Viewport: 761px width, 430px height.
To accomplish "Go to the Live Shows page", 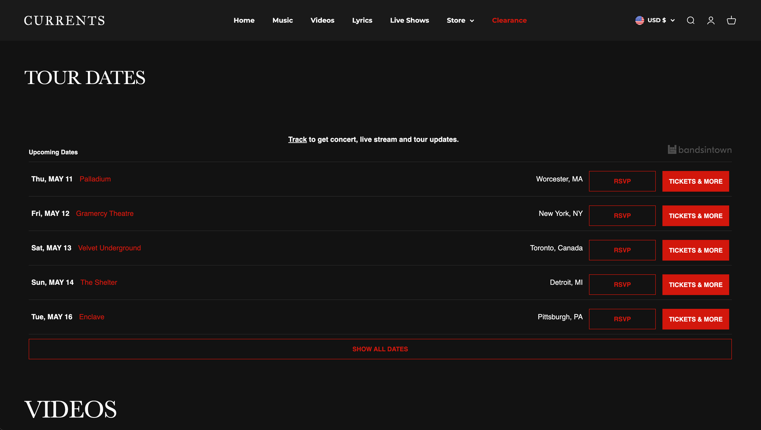I will 409,21.
